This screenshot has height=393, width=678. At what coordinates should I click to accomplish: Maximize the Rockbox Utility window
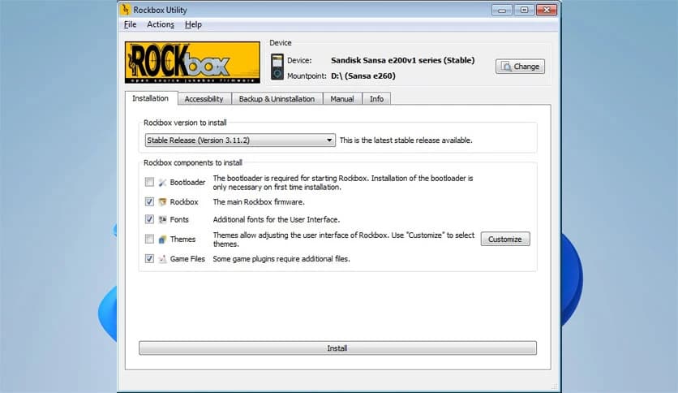524,10
